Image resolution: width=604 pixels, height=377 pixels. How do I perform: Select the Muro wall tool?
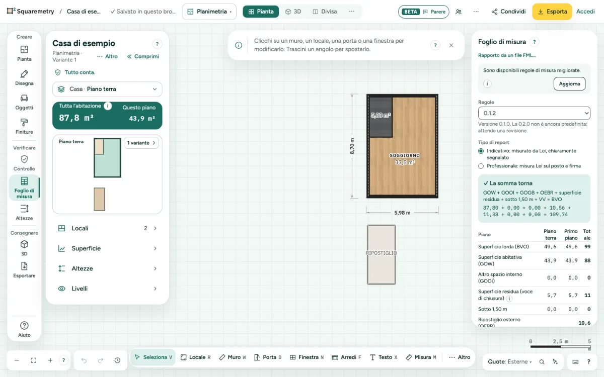point(233,357)
